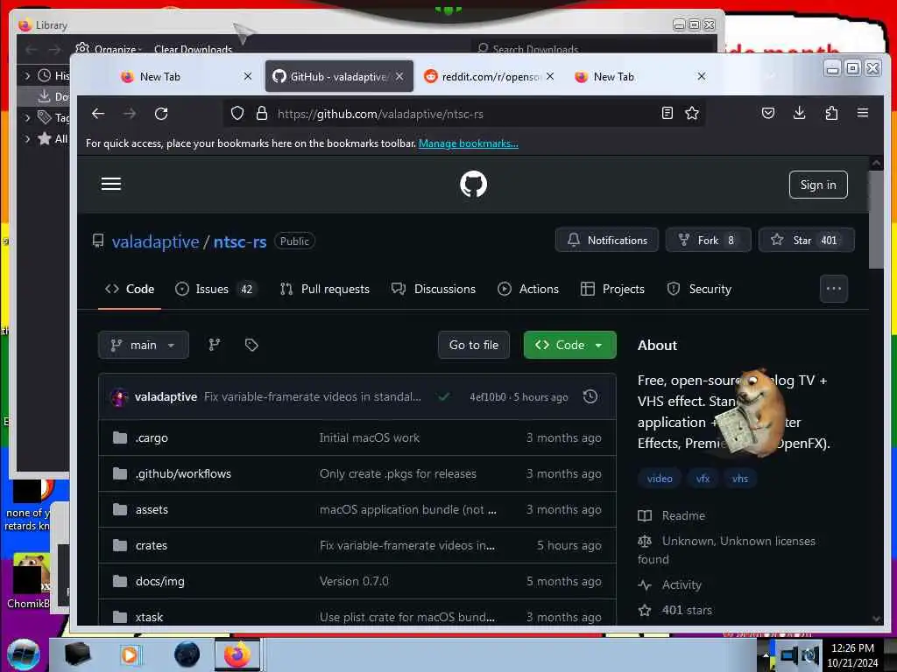Viewport: 897px width, 672px height.
Task: Toggle reader view icon in address bar
Action: point(667,113)
